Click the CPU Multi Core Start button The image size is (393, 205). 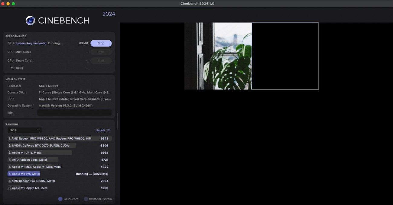coord(101,52)
